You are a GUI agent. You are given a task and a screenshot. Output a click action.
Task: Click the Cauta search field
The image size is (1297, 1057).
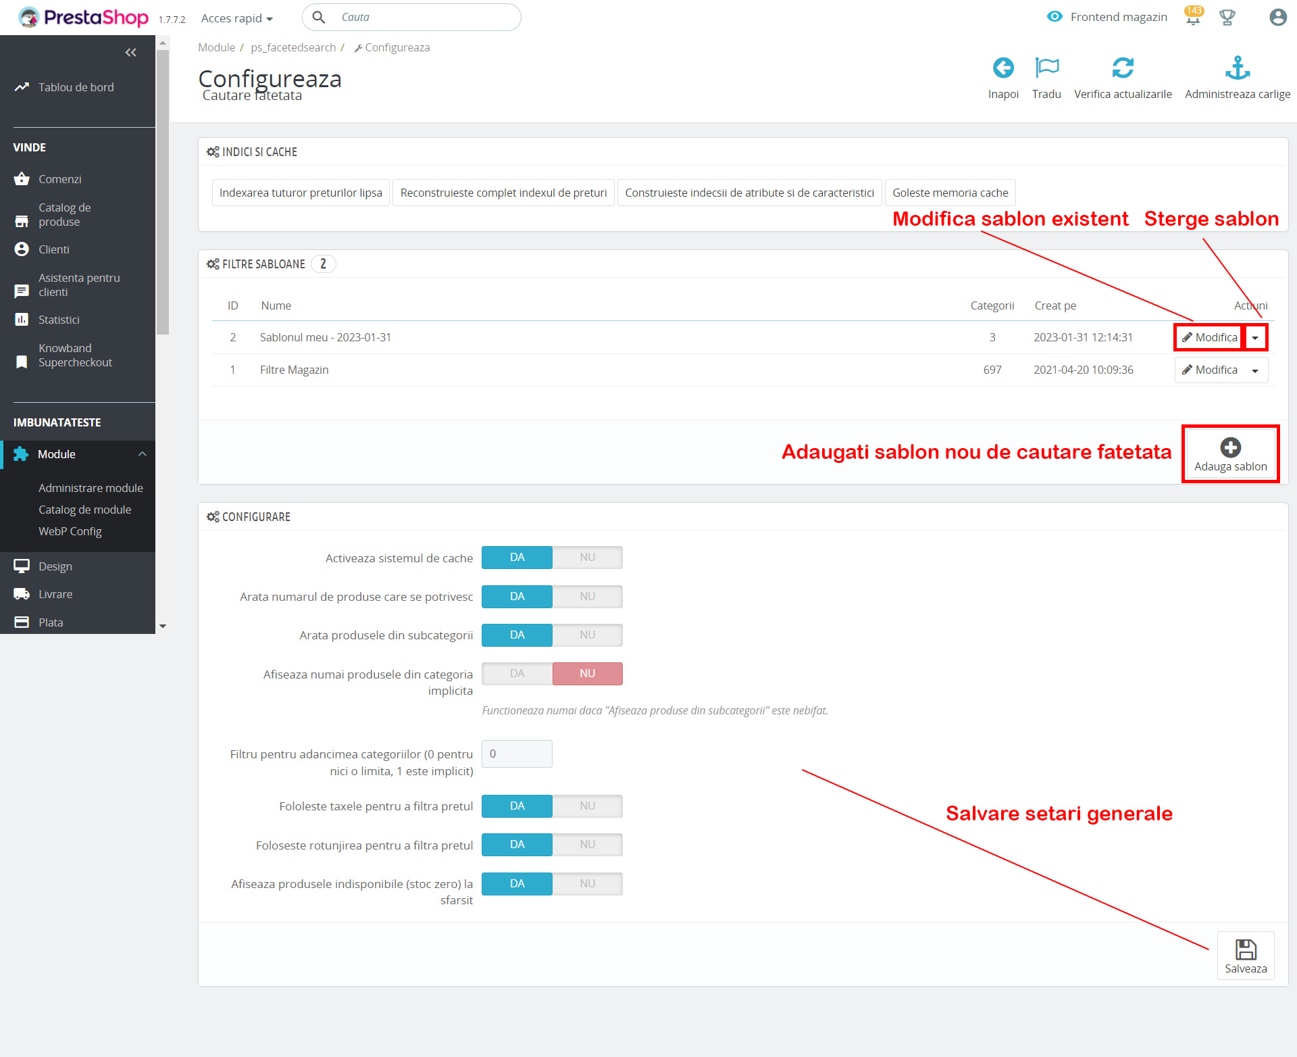pos(411,17)
